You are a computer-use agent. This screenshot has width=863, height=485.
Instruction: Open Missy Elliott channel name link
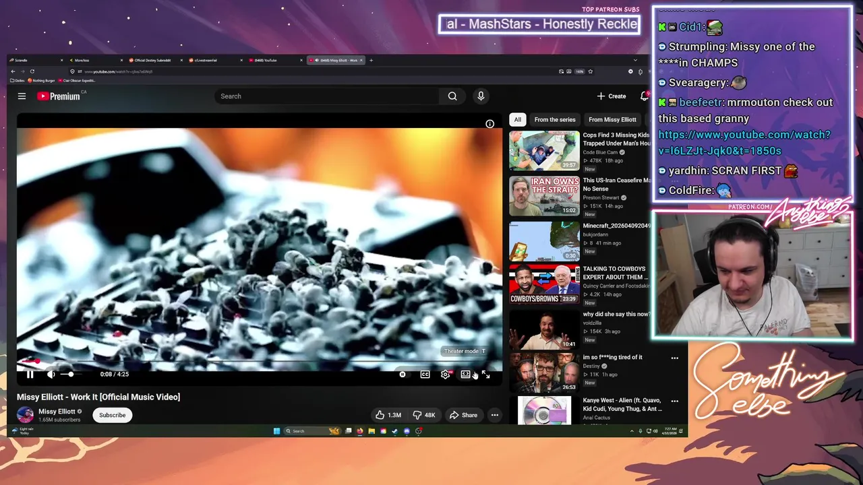(57, 412)
